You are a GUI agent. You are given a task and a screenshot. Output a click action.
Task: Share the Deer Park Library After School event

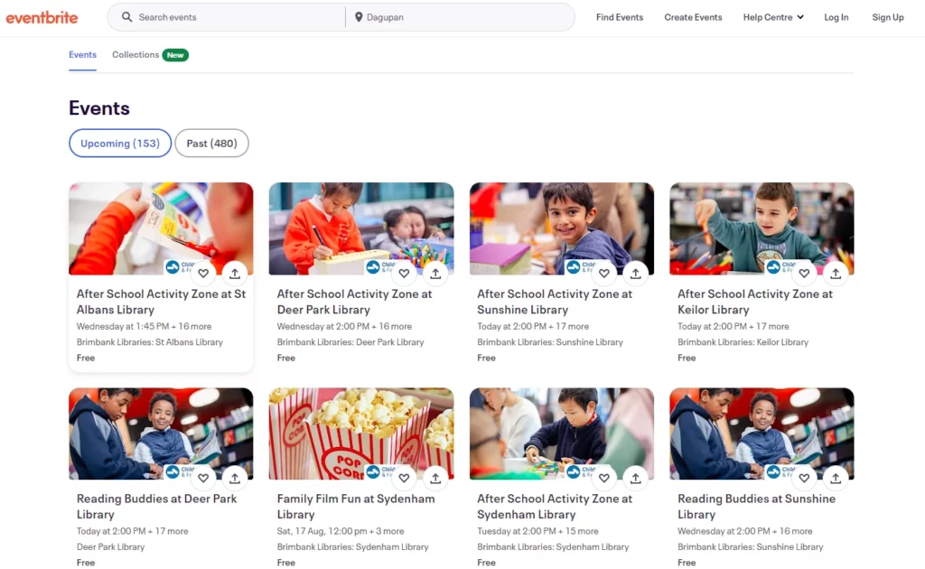click(x=435, y=273)
